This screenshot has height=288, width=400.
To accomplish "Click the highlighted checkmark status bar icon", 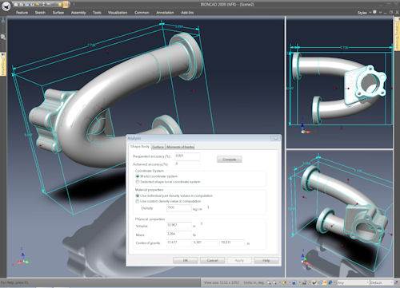I will (x=314, y=282).
